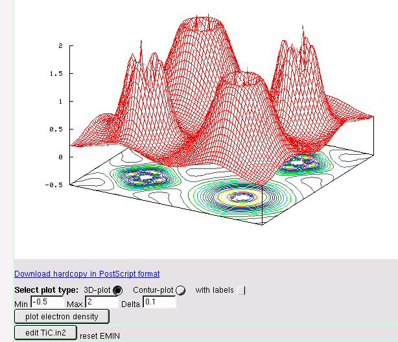Enable the with labels checkbox
The image size is (398, 342).
pyautogui.click(x=241, y=290)
